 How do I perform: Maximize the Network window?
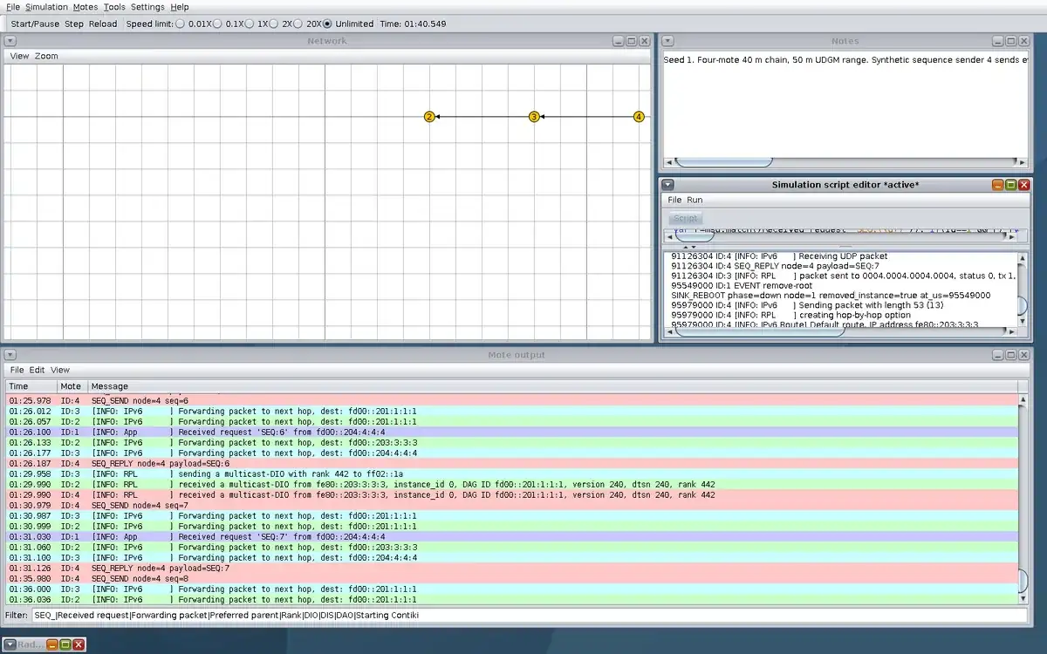631,41
